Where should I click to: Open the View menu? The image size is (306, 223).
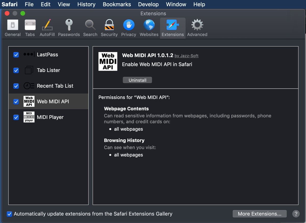[x=64, y=4]
